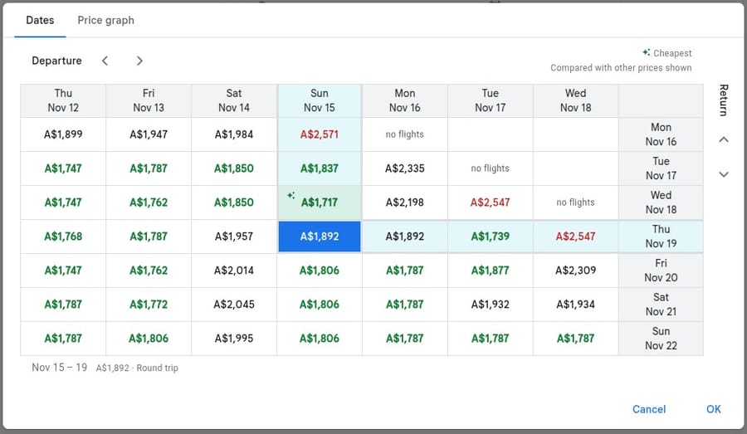Cancel the date selection dialog
The width and height of the screenshot is (747, 434).
(x=649, y=409)
